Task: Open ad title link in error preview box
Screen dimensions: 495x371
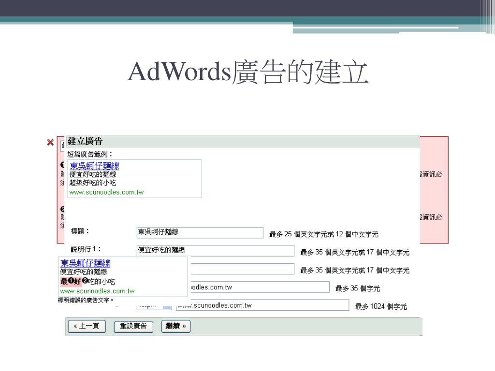Action: 85,263
